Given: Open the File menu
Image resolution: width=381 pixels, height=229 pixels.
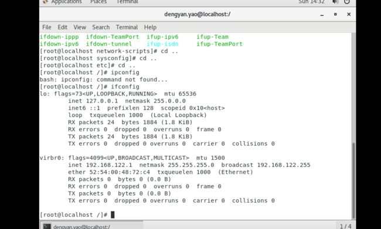Looking at the screenshot, I should (47, 27).
